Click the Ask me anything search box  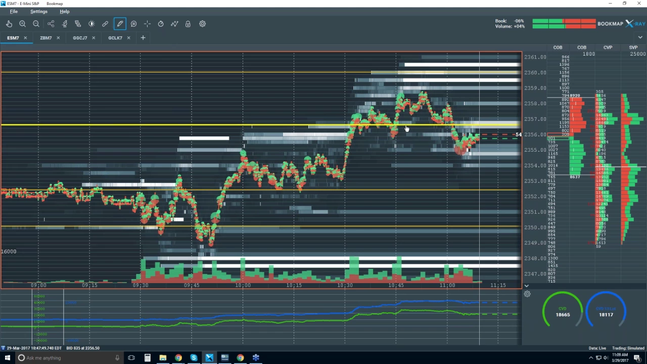pyautogui.click(x=69, y=358)
